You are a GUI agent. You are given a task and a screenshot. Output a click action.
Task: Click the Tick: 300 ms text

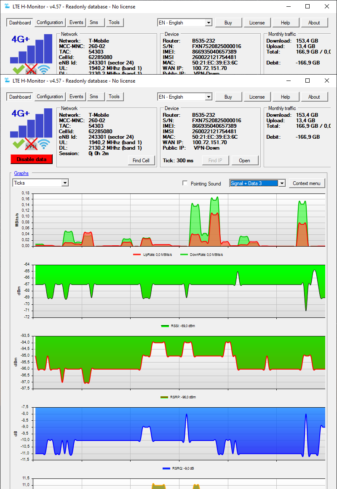178,161
